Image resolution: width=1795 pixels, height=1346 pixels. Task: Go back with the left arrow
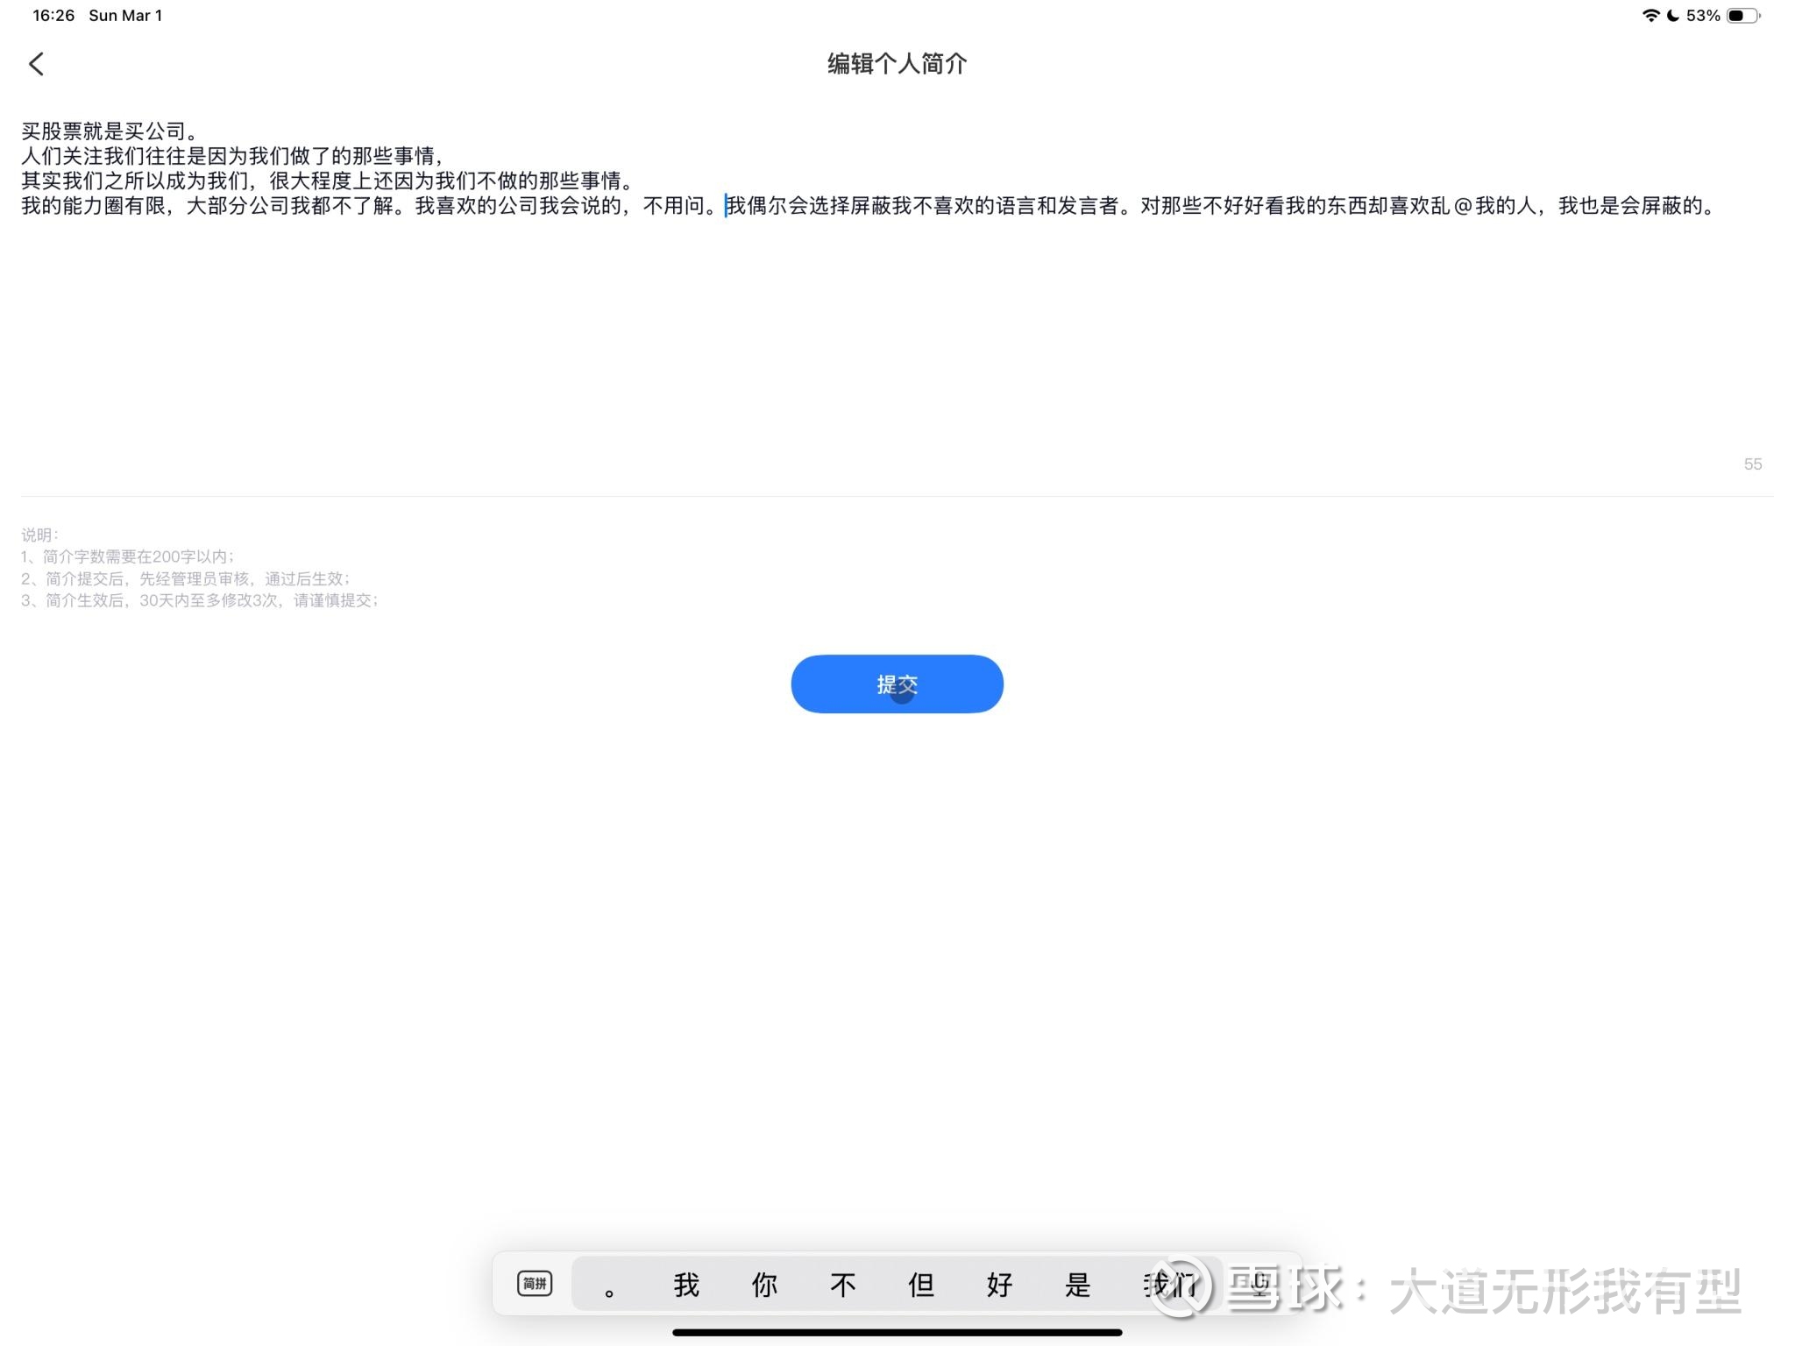click(36, 64)
